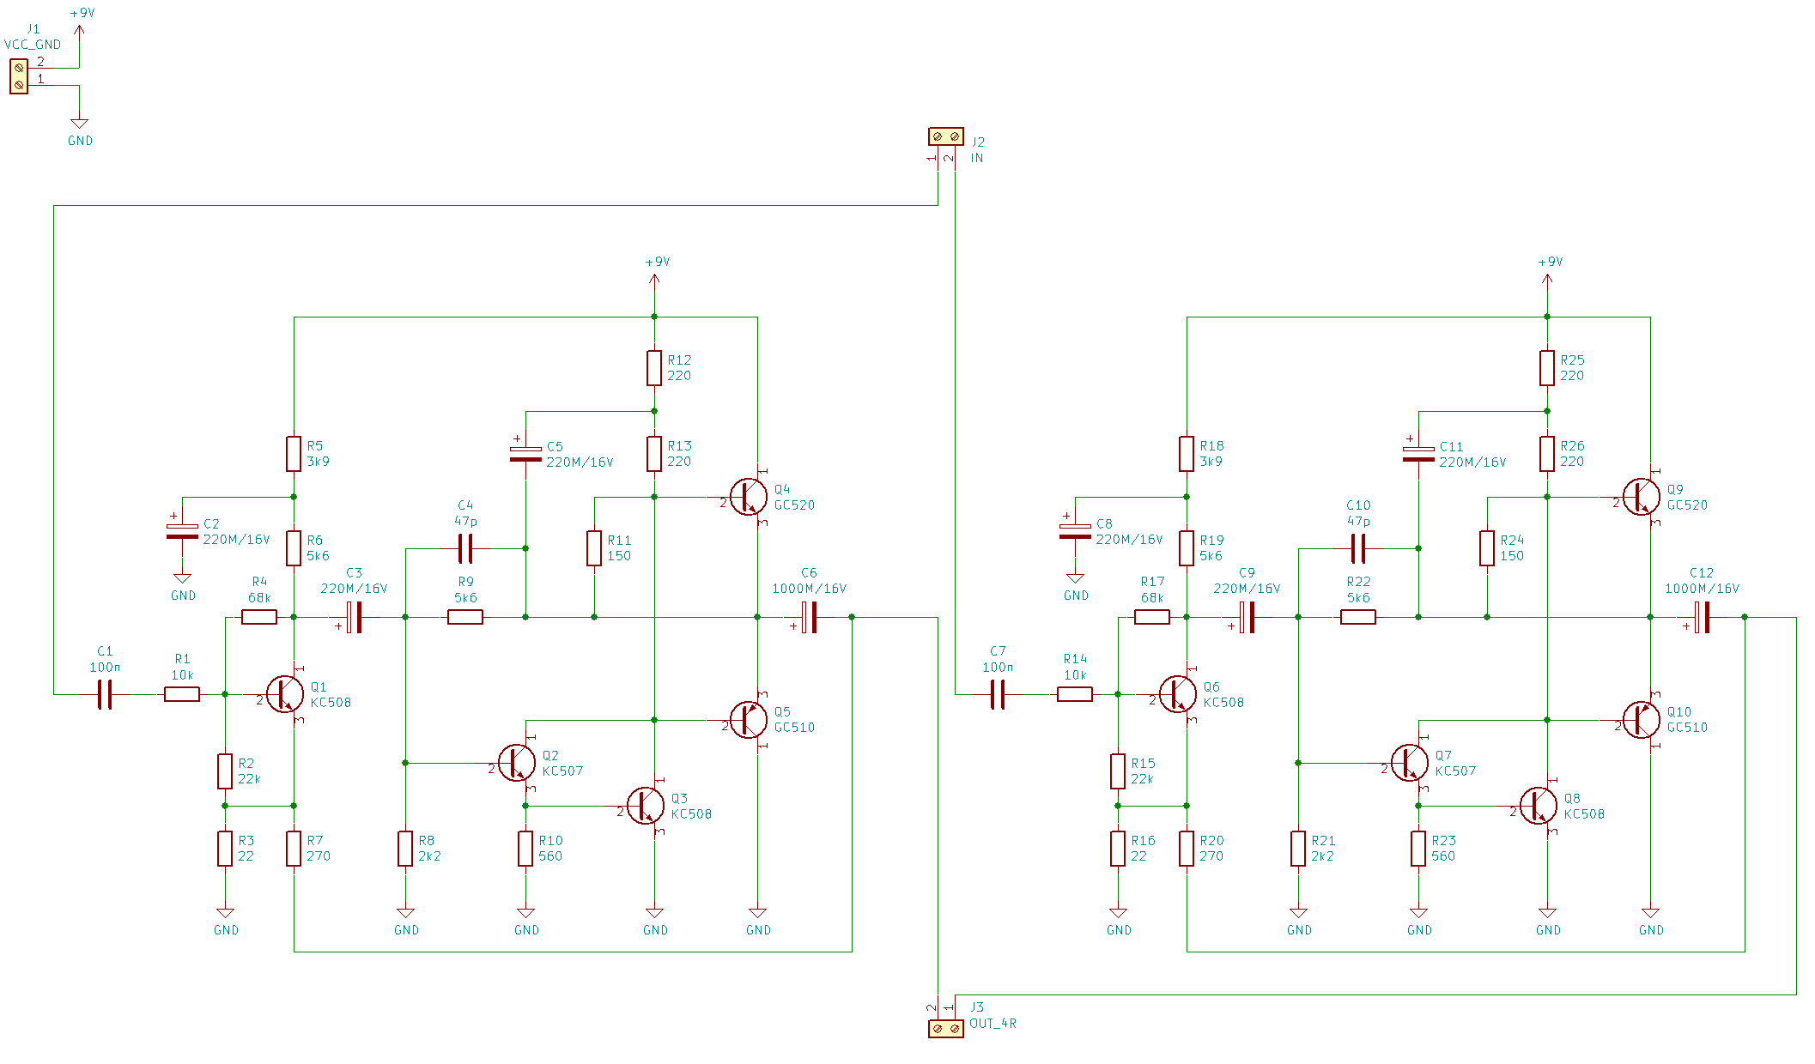Click the 'KC507' value text of Q7
This screenshot has height=1064, width=1815.
[x=1455, y=771]
